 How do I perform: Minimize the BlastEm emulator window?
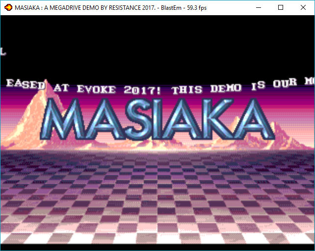259,8
